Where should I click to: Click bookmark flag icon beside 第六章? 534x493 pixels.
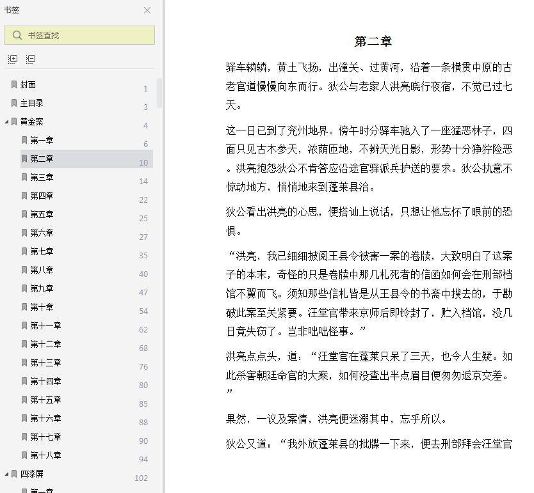[24, 233]
